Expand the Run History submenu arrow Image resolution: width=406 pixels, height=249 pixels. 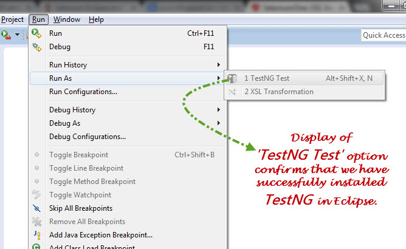[219, 65]
